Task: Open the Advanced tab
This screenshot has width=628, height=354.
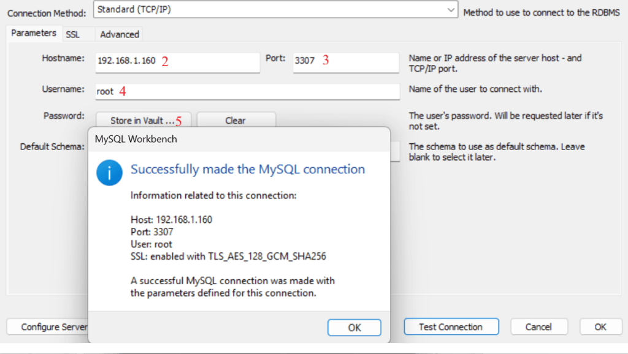Action: click(119, 34)
